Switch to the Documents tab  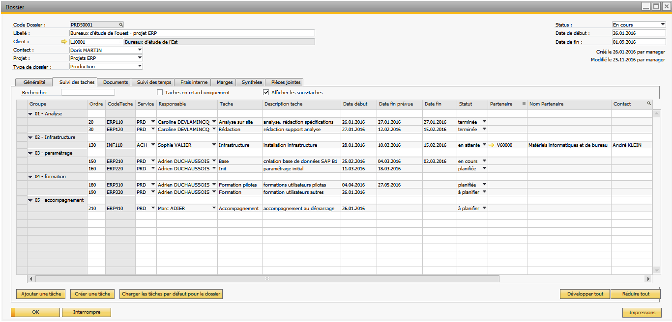pos(116,82)
